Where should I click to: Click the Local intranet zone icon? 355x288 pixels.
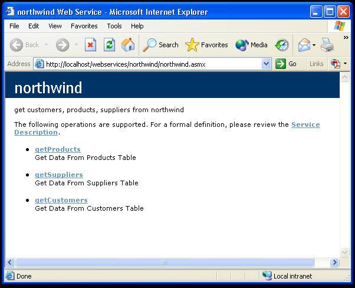[267, 276]
